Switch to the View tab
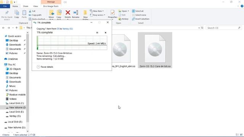 [35, 6]
